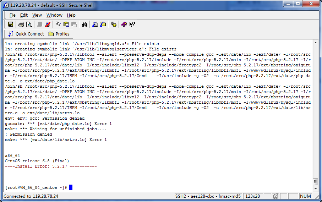Click the scrollbar up arrow
Viewport: 322px width, 202px height.
(x=316, y=43)
